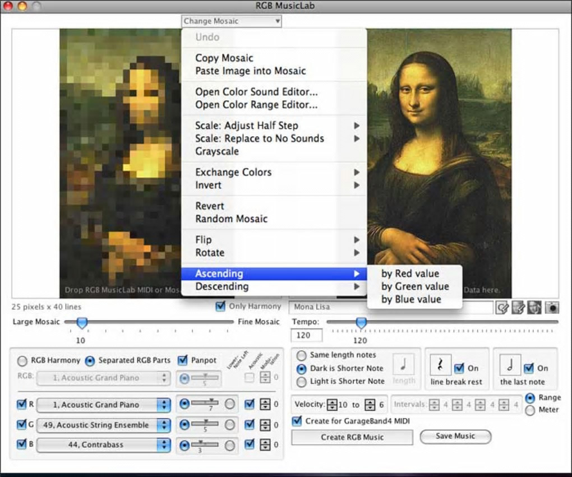Click the pixelated Mona Lisa mosaic image
Viewport: 572px width, 477px height.
coord(121,163)
